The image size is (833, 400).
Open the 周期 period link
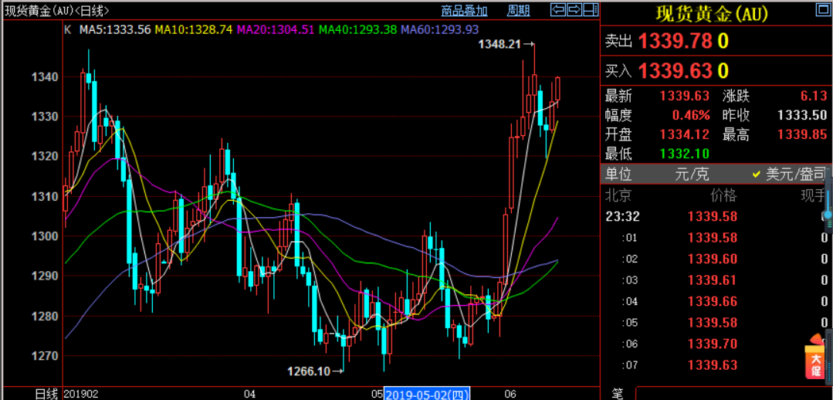pos(519,10)
